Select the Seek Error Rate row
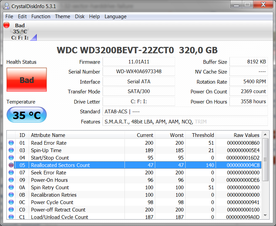This screenshot has height=226, width=276. coord(134,172)
